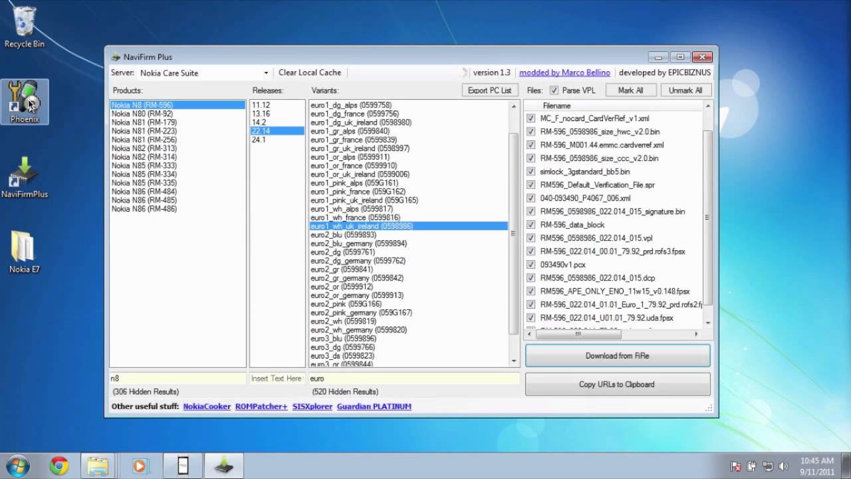Click the Mark All button
851x479 pixels.
(x=630, y=90)
